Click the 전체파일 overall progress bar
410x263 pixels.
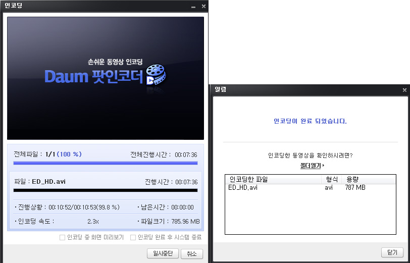pos(106,163)
